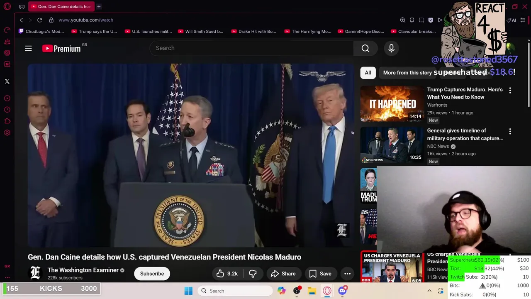Share the video
This screenshot has height=299, width=531.
click(x=283, y=274)
